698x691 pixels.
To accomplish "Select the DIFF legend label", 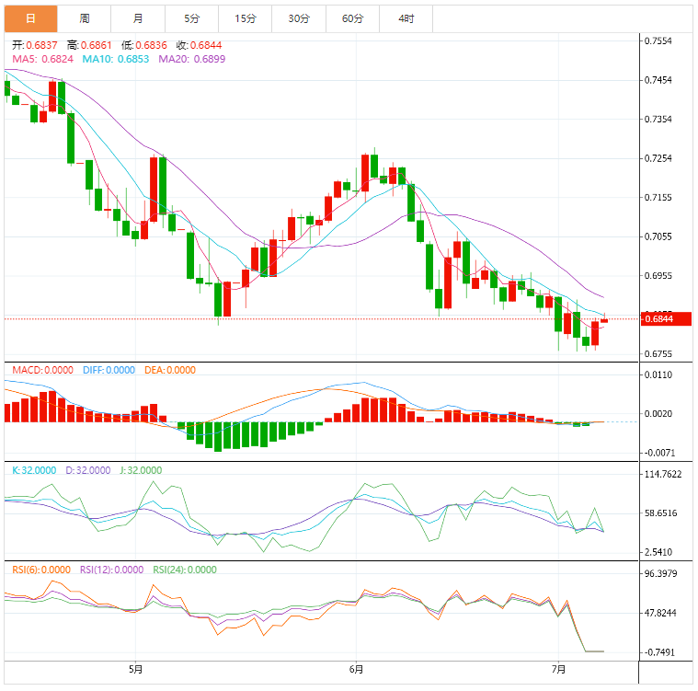I will click(x=109, y=370).
